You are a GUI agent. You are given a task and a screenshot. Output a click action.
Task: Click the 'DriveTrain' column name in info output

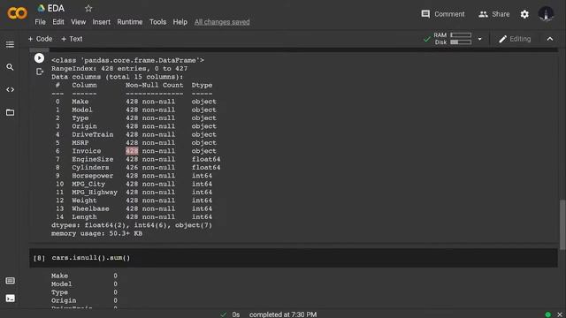(92, 134)
